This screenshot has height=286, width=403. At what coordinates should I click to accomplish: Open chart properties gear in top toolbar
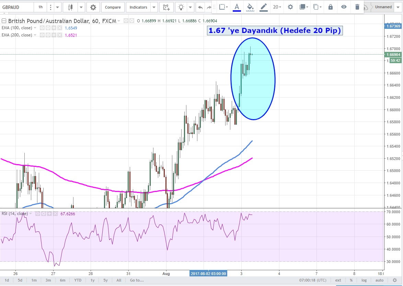pos(93,7)
